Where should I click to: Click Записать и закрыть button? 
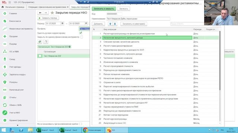[x=104, y=9]
